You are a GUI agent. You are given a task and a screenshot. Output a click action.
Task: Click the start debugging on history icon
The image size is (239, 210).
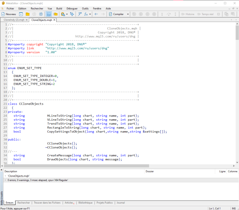point(134,14)
